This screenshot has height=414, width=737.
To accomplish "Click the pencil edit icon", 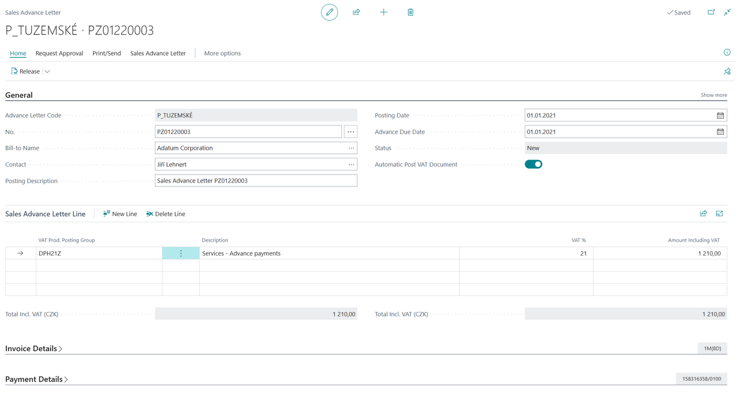I will pos(329,12).
